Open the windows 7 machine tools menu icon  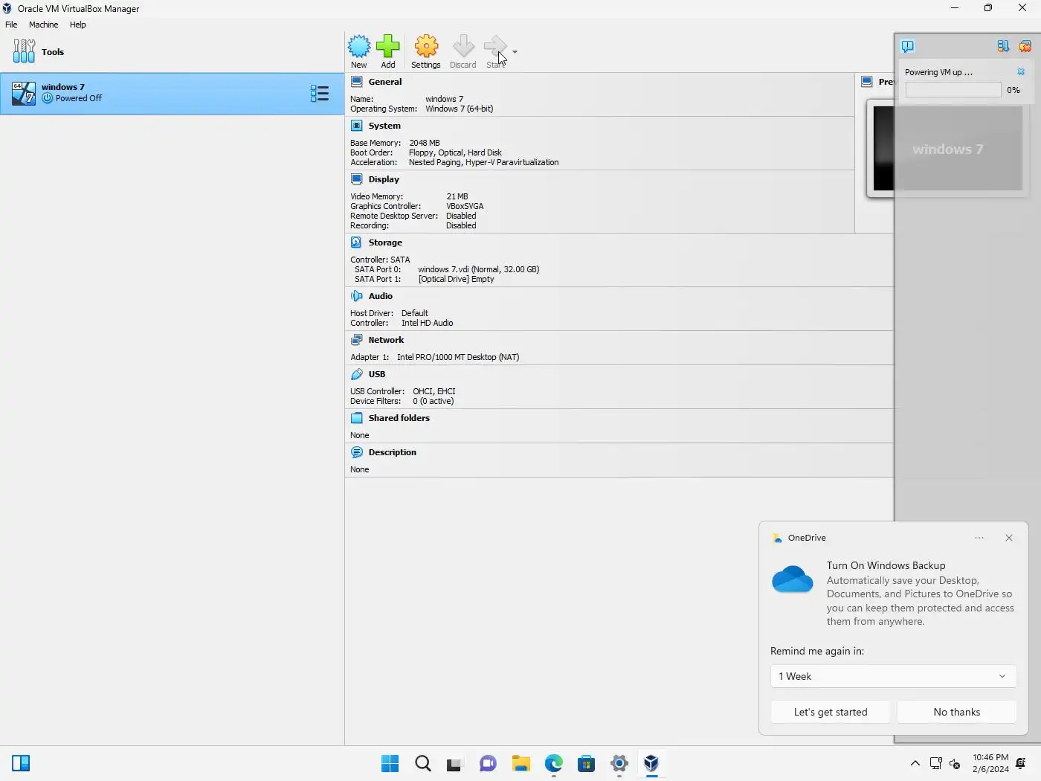coord(319,93)
